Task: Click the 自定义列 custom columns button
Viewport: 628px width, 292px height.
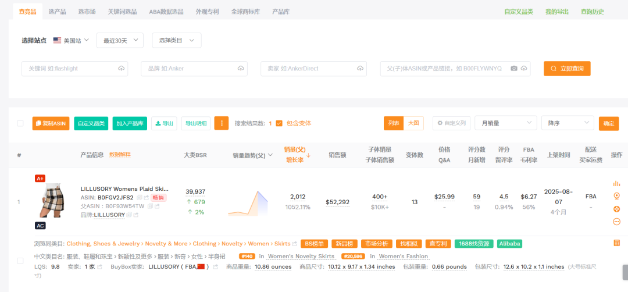Action: coord(451,123)
